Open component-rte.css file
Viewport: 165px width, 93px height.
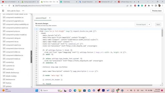pos(12,42)
